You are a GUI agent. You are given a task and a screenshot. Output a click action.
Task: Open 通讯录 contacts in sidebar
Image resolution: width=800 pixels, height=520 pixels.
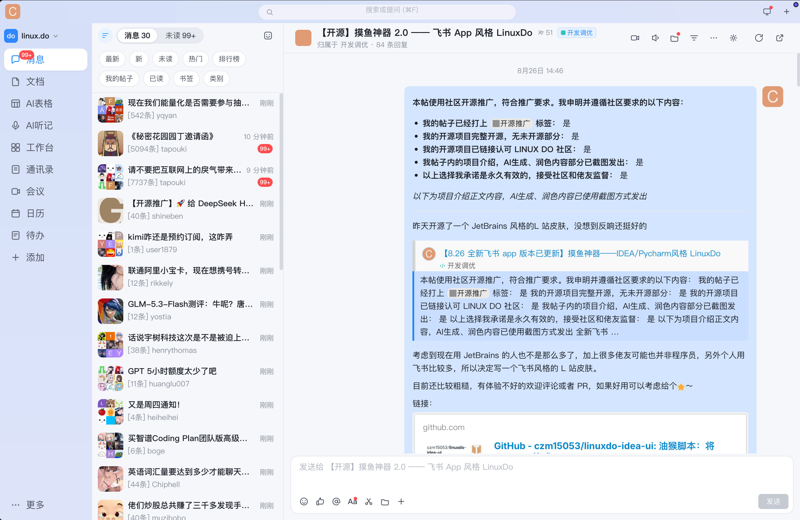pyautogui.click(x=45, y=170)
